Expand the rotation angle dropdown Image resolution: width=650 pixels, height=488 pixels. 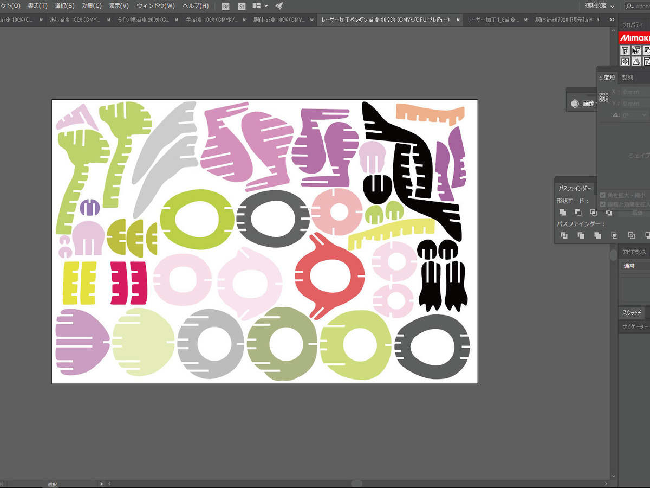(x=643, y=115)
